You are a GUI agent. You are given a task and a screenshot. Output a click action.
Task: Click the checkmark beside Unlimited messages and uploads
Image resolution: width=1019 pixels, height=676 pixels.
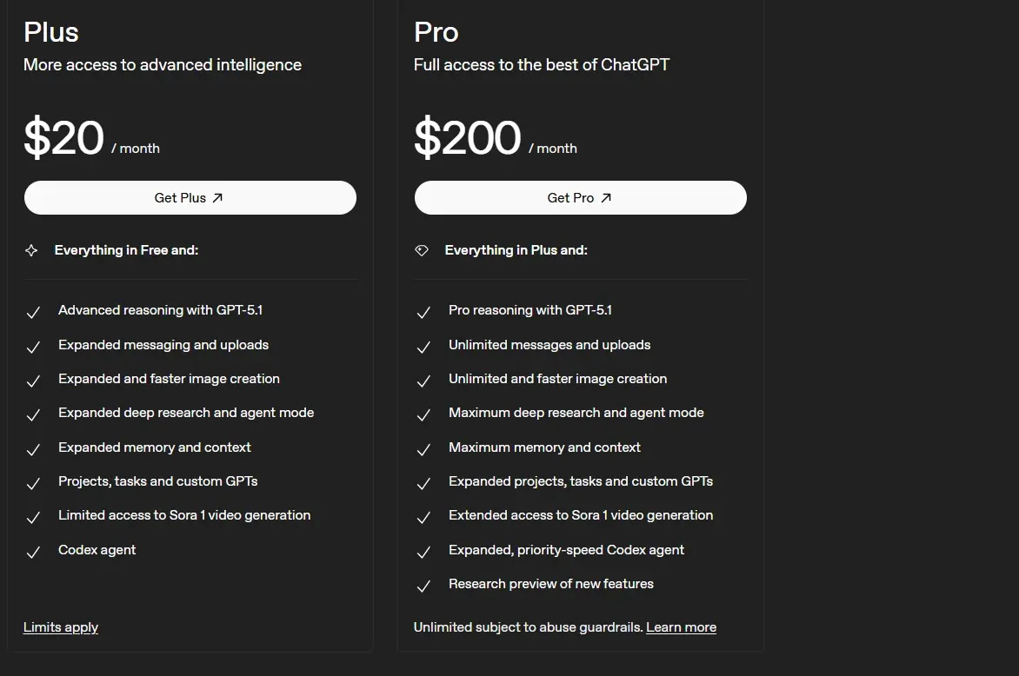[x=423, y=347]
